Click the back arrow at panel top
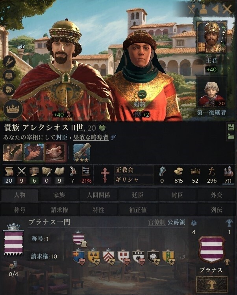This screenshot has height=295, width=237. coord(215,9)
